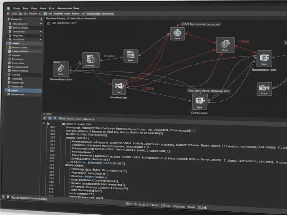Screen dimensions: 287x215
Task: Open the last long-named menu in the menu bar
Action: [68, 8]
